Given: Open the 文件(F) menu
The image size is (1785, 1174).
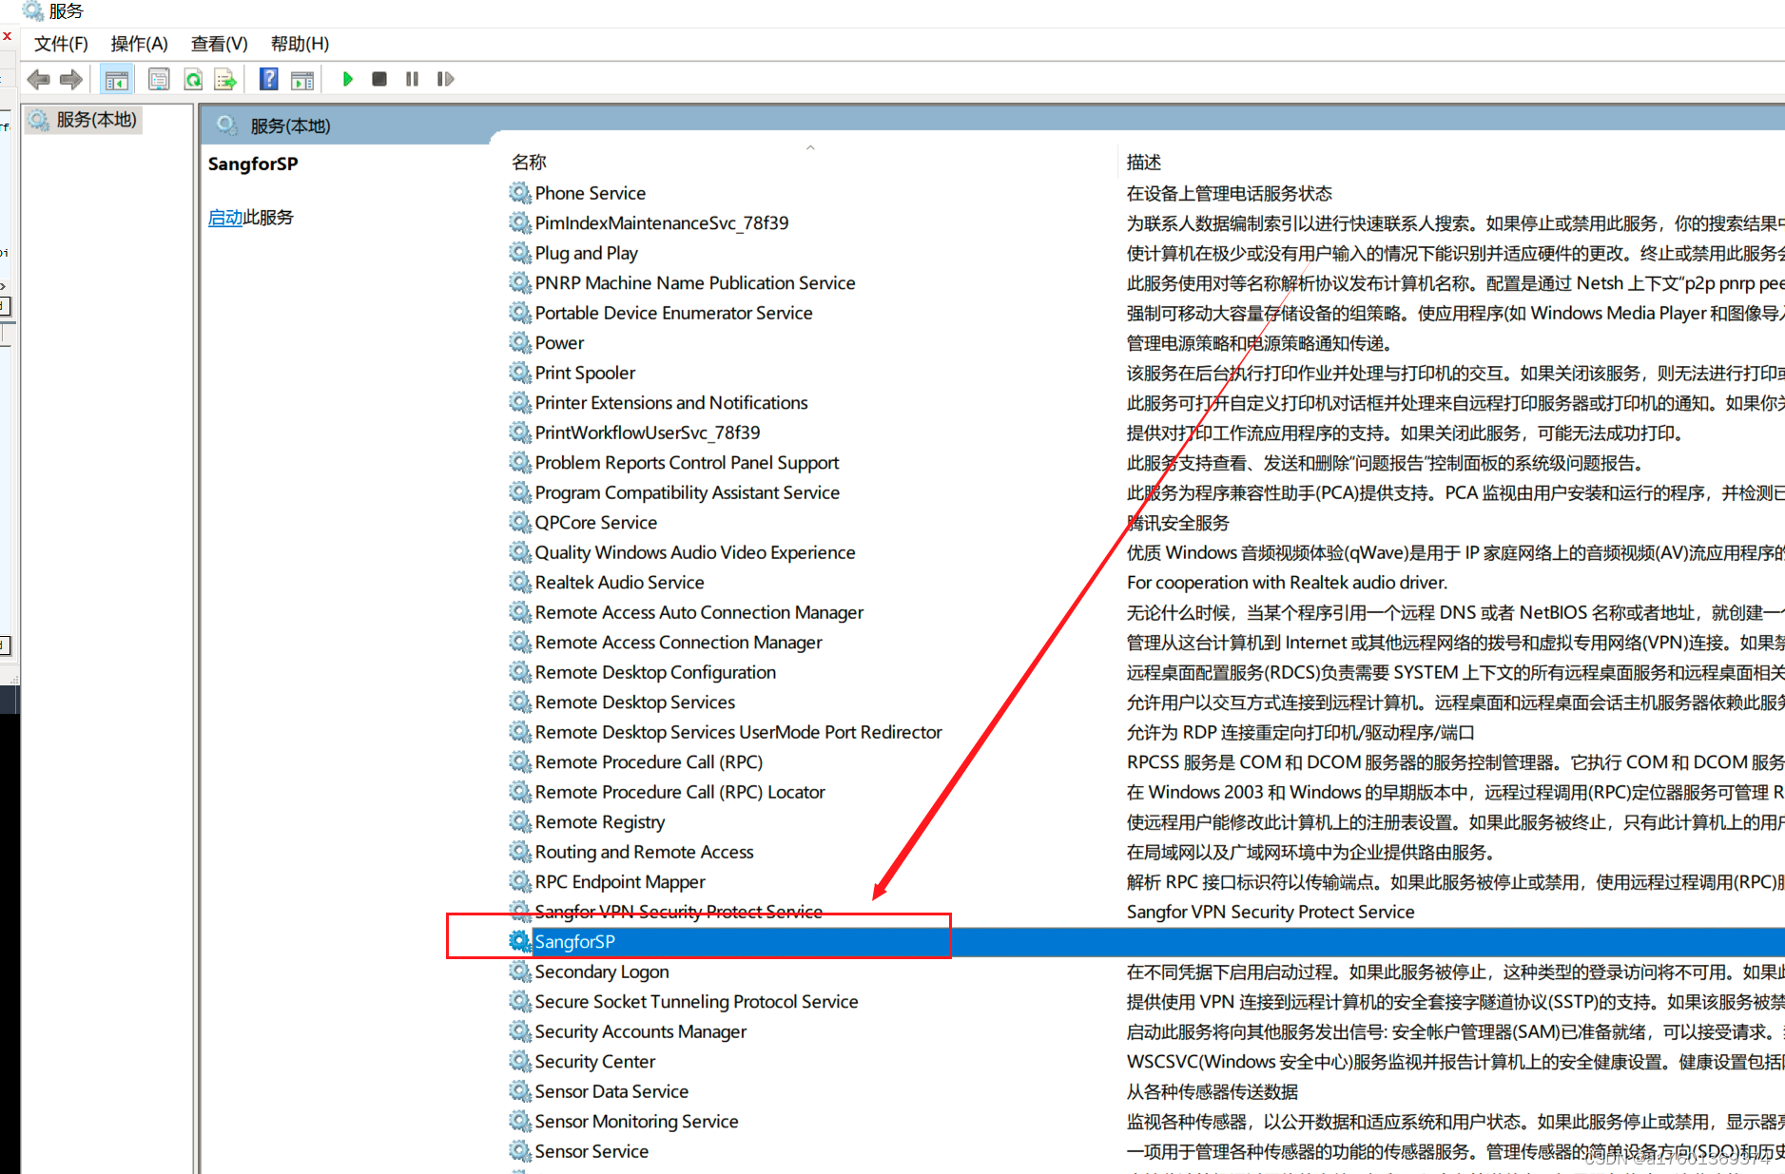Looking at the screenshot, I should [61, 44].
